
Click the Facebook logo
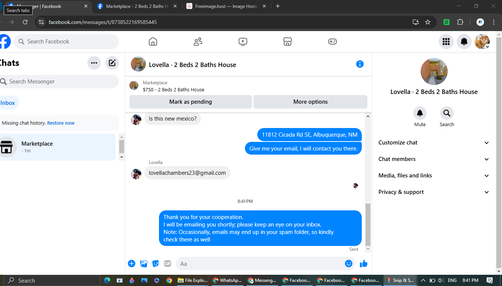(x=4, y=42)
